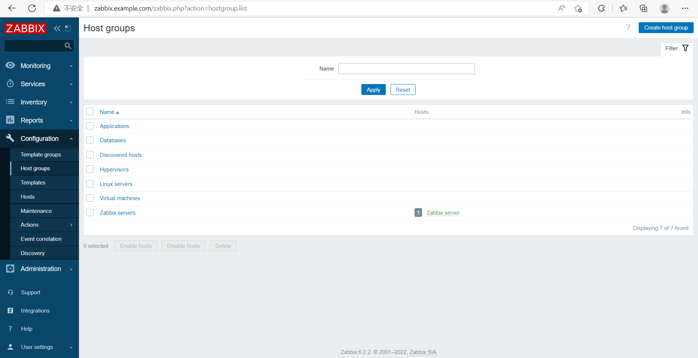Toggle sidebar kiosk/hide mode icon
This screenshot has width=698, height=358.
pos(68,28)
